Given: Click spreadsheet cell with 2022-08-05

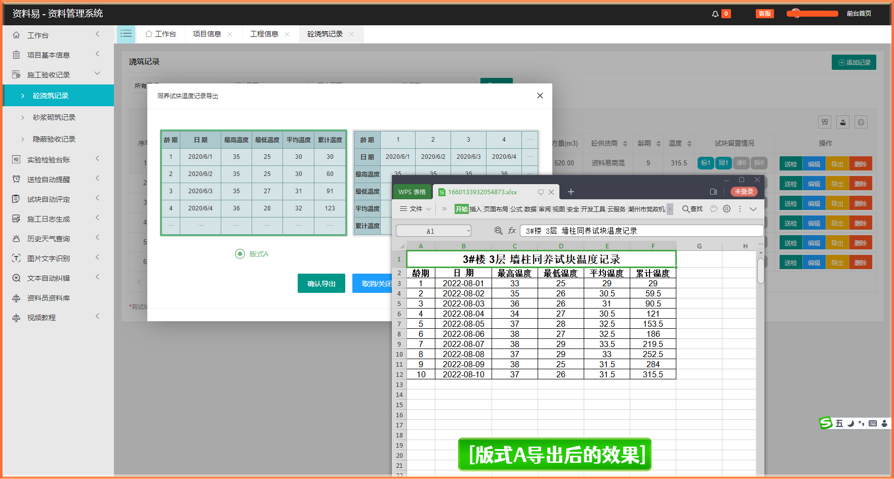Looking at the screenshot, I should pyautogui.click(x=464, y=324).
